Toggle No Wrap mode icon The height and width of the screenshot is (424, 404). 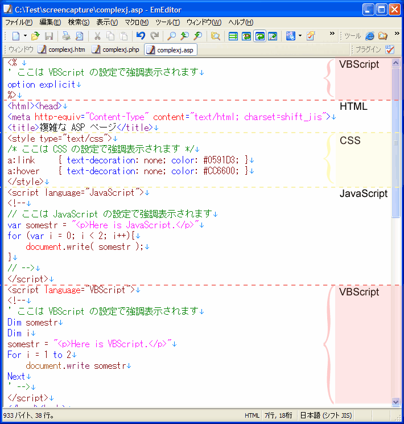pyautogui.click(x=233, y=36)
